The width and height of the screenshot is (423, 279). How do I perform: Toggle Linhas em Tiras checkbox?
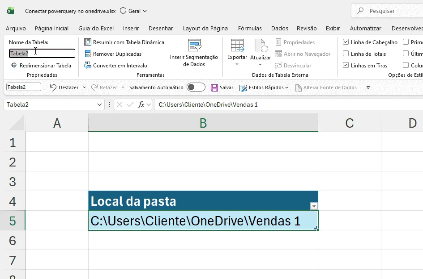pyautogui.click(x=346, y=65)
